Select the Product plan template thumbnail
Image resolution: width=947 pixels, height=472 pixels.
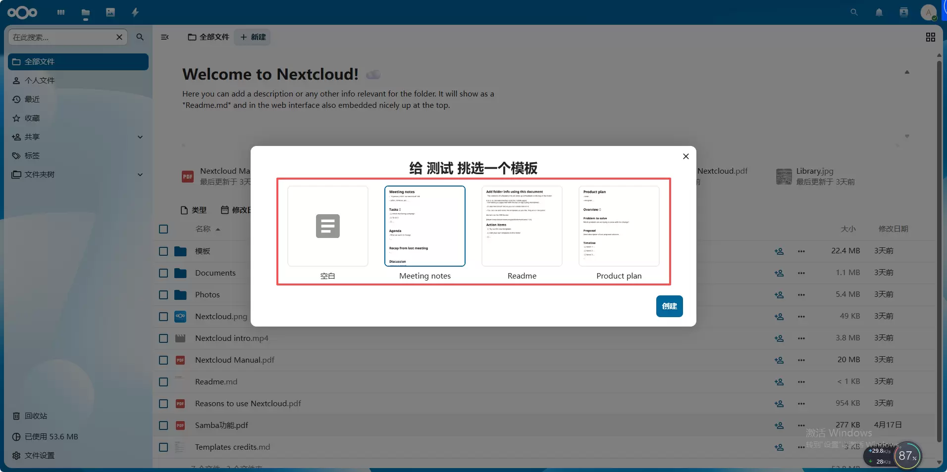[619, 226]
